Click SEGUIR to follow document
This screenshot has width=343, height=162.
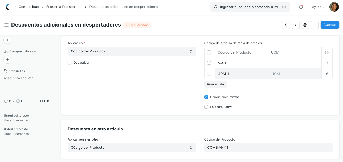[44, 101]
